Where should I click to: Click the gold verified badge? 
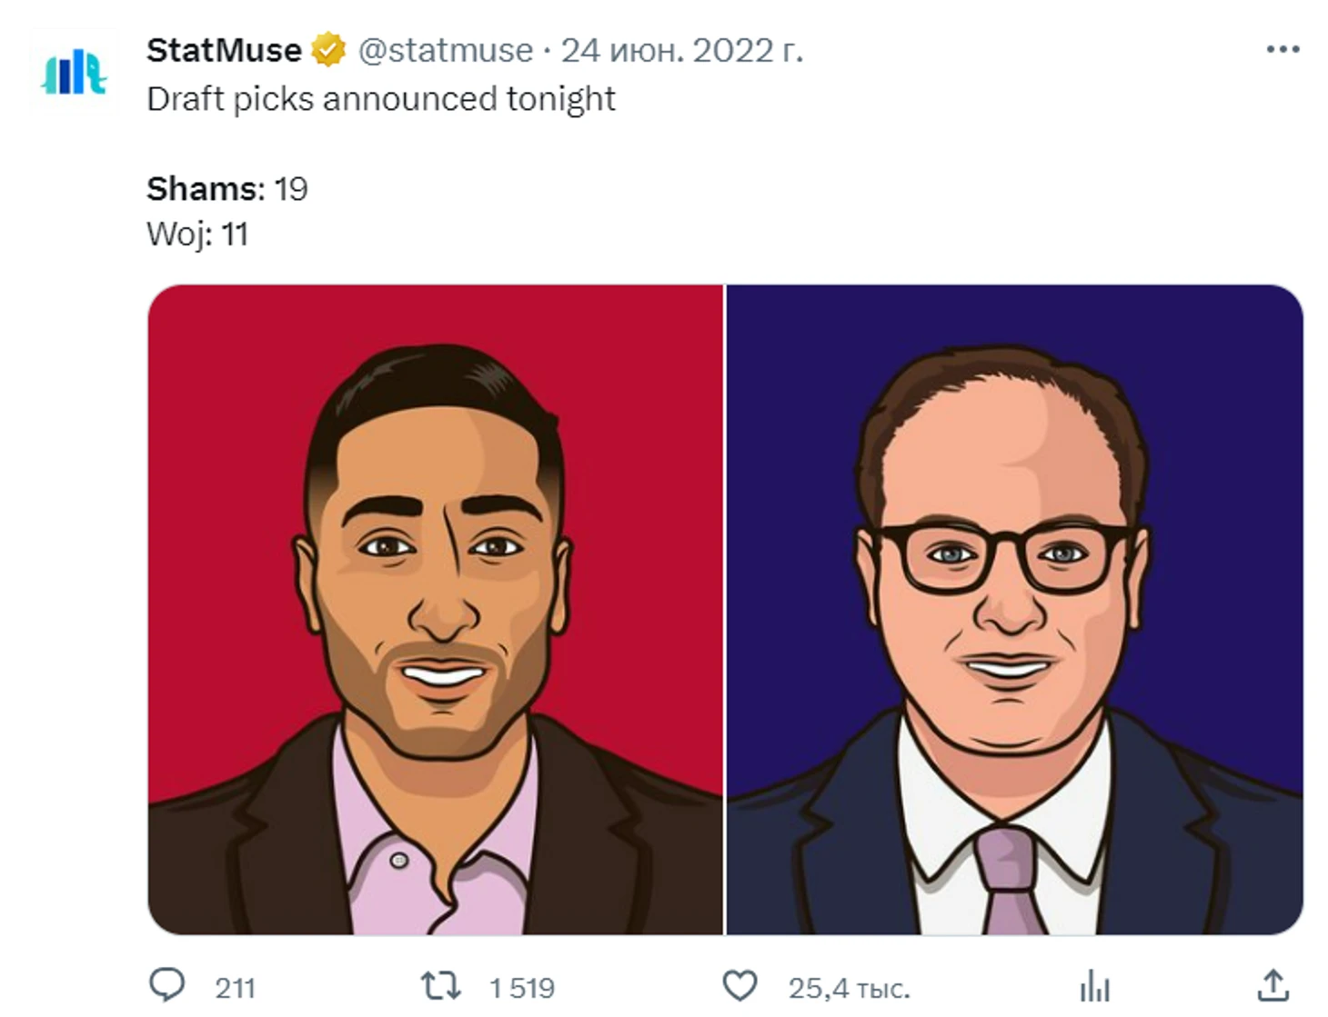(328, 50)
